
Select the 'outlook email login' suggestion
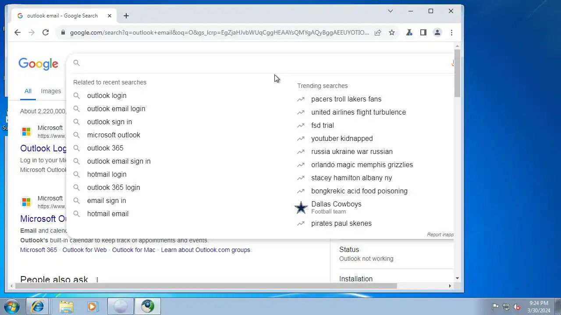pos(116,108)
